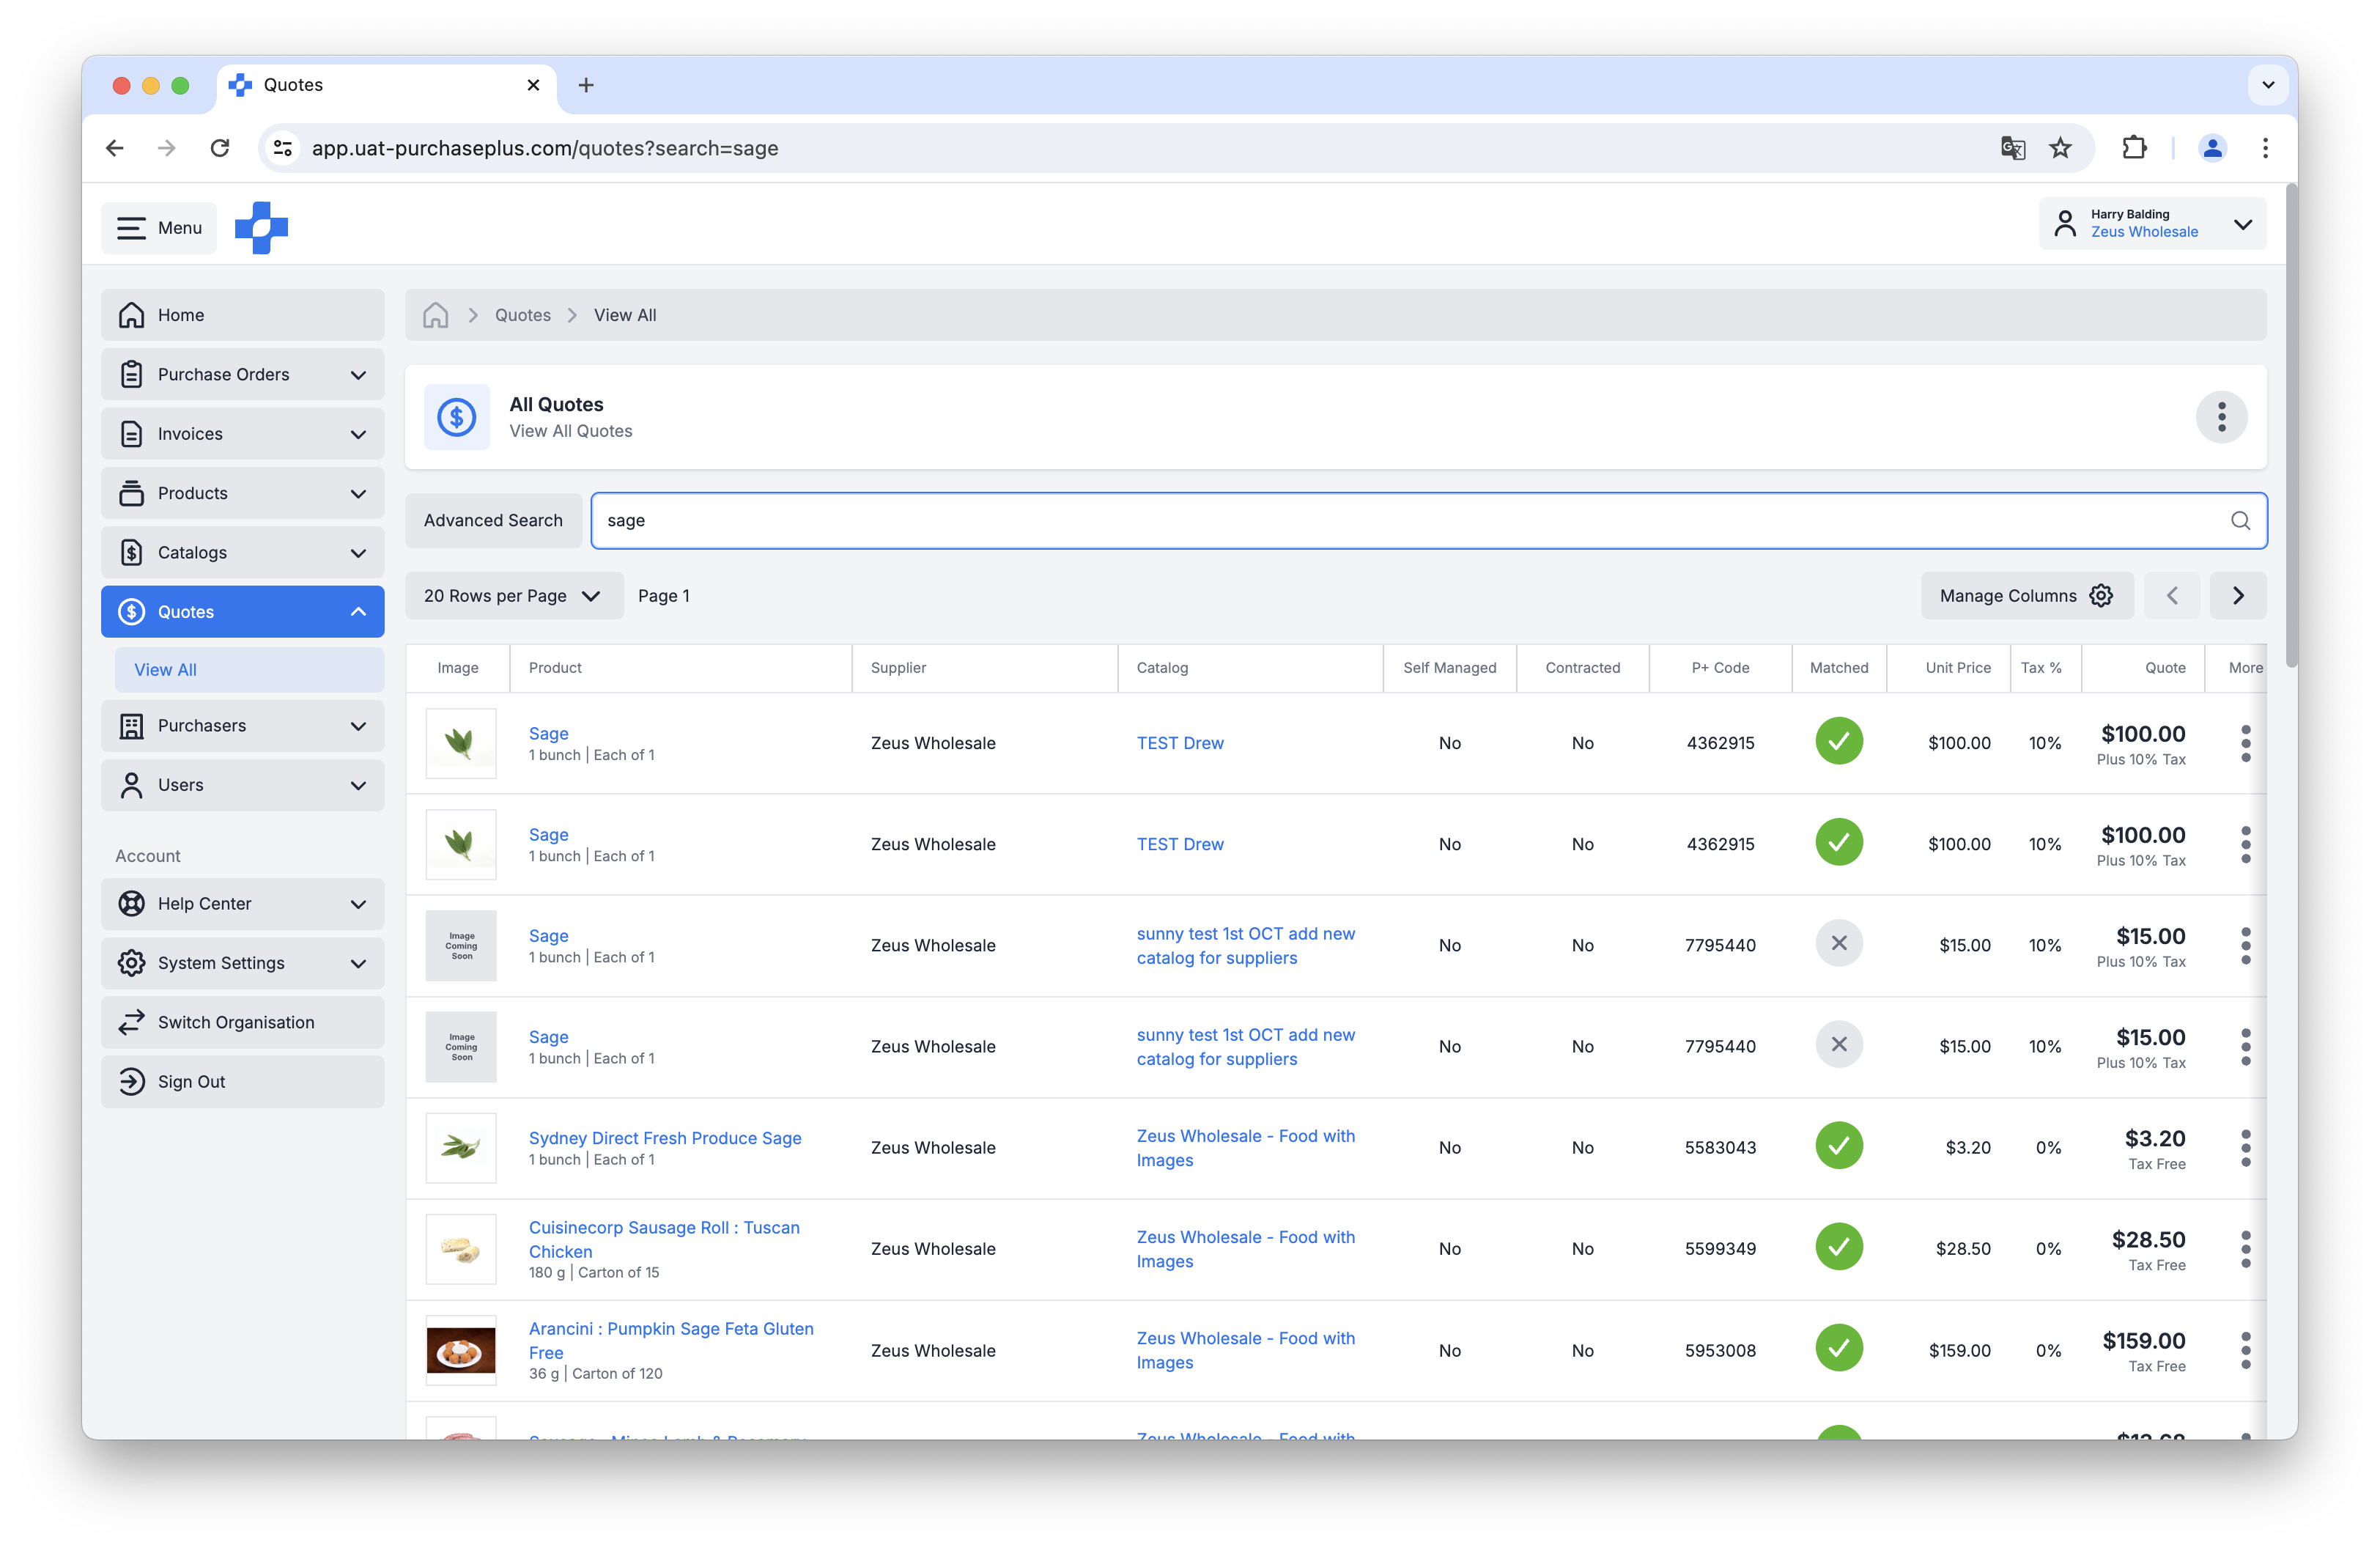
Task: Click Matched column header
Action: coord(1838,668)
